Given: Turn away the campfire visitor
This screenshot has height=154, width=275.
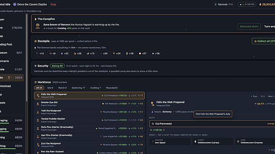Looking at the screenshot, I should point(269,27).
